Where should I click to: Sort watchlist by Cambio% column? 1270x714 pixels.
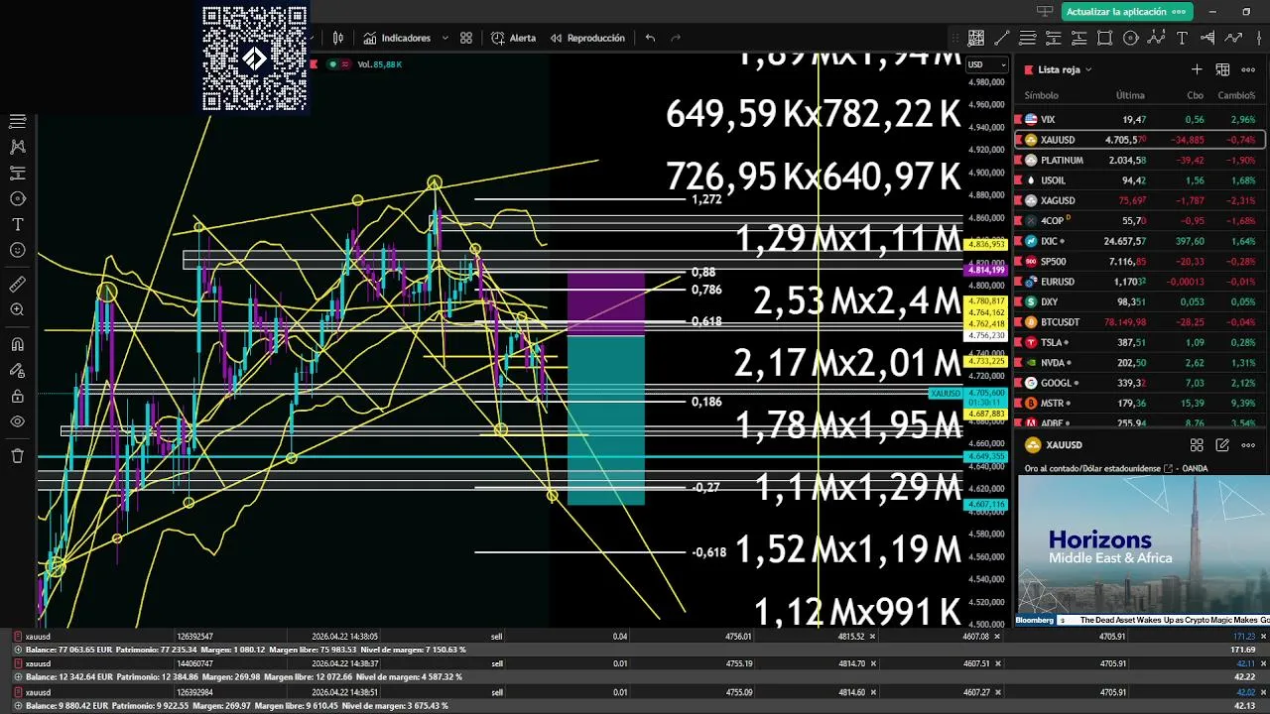pos(1236,95)
